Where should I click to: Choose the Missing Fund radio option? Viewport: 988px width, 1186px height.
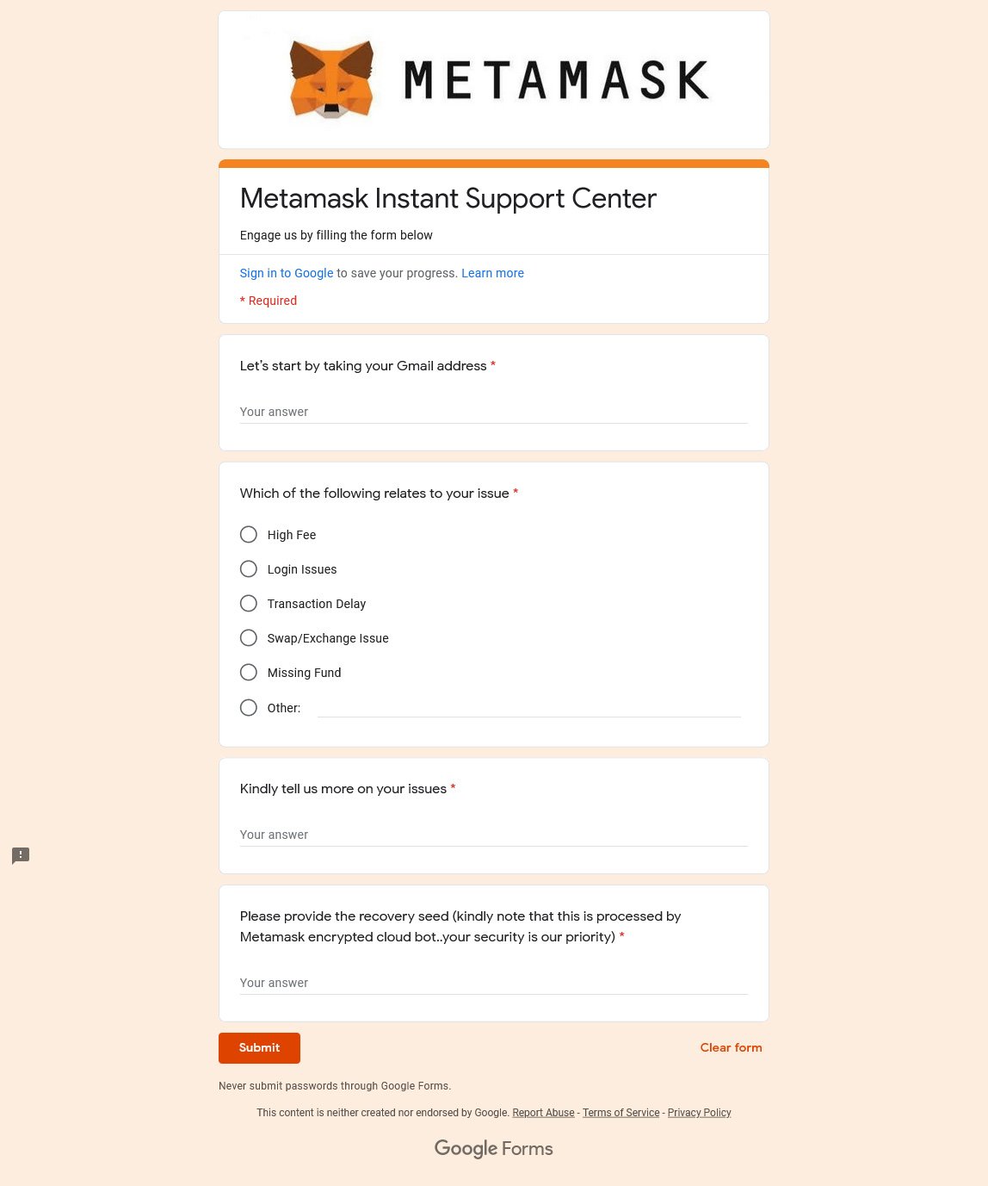coord(249,673)
